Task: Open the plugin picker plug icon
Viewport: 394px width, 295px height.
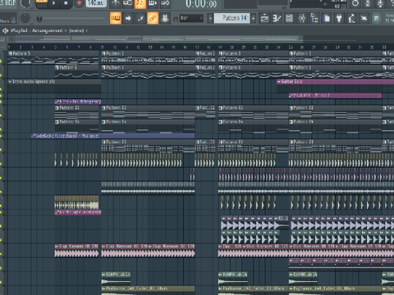Action: tap(339, 19)
